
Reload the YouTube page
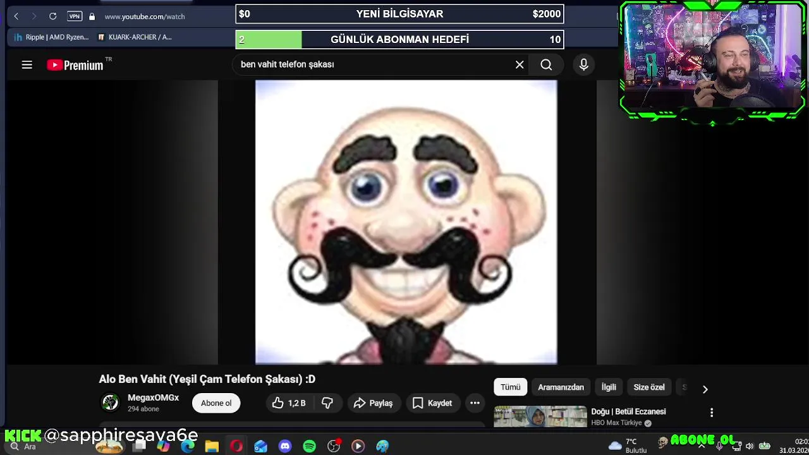(x=53, y=16)
